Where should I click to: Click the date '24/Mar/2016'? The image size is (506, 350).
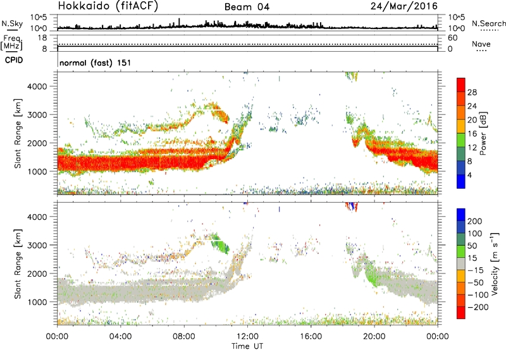pos(404,6)
